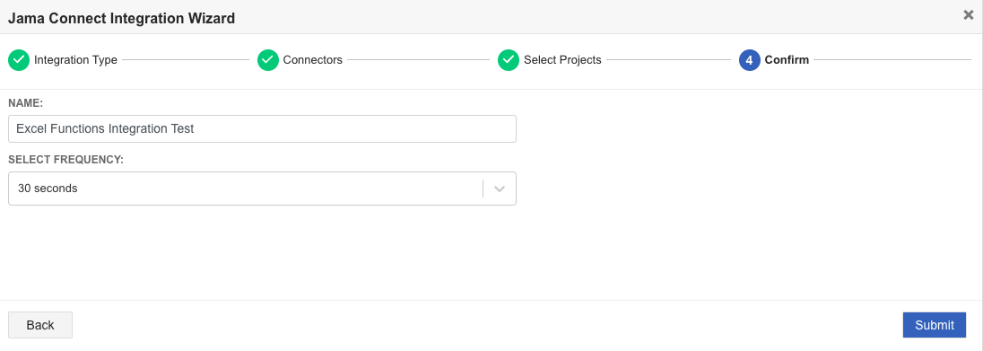Close the Jama Connect Integration Wizard
Viewport: 983px width, 351px height.
click(x=968, y=15)
